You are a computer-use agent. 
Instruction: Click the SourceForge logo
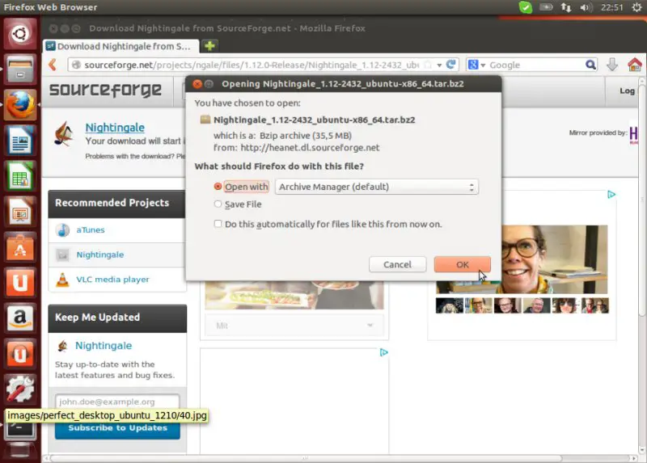pyautogui.click(x=105, y=90)
